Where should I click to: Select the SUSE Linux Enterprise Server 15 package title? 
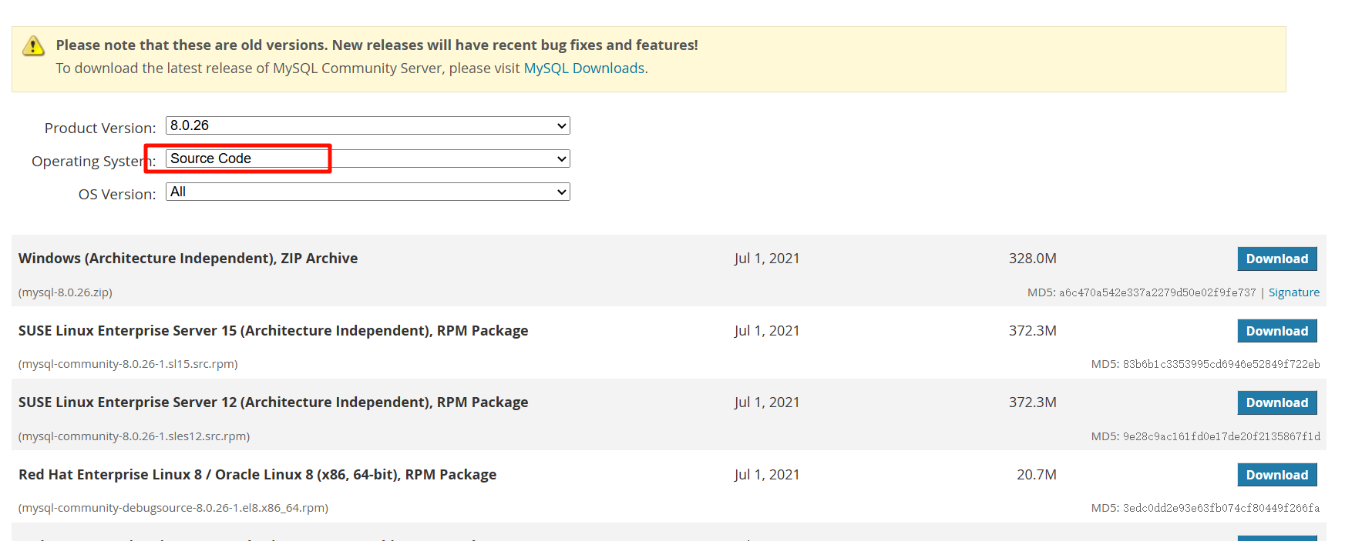coord(273,331)
